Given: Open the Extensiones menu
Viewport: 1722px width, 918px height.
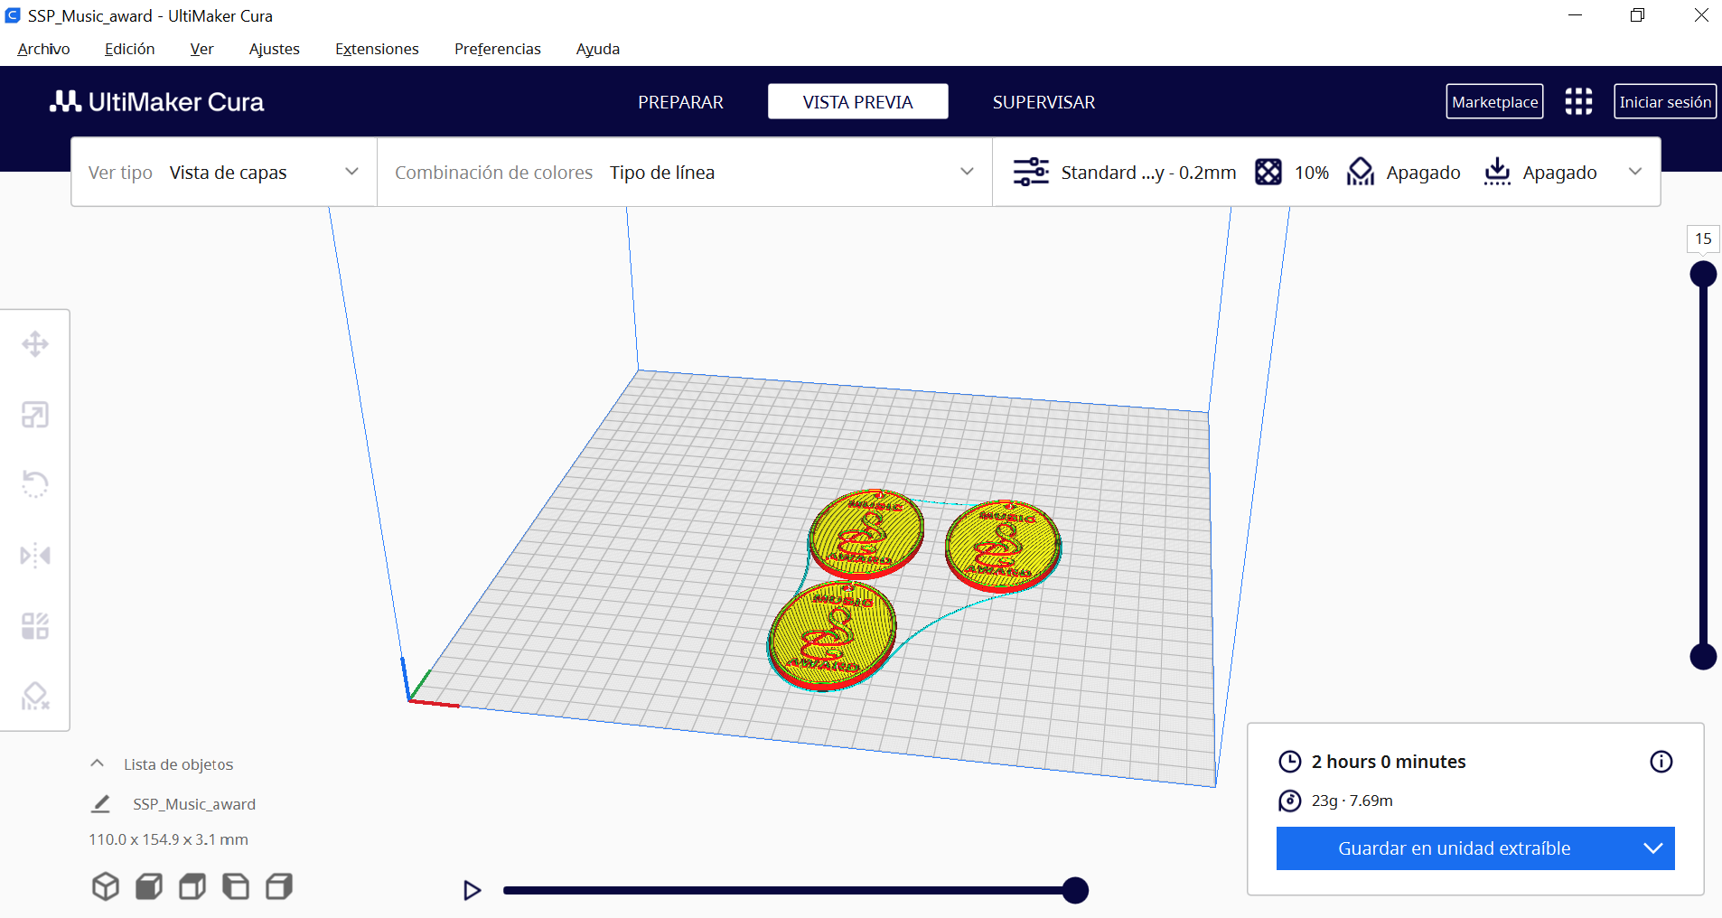Looking at the screenshot, I should 377,49.
